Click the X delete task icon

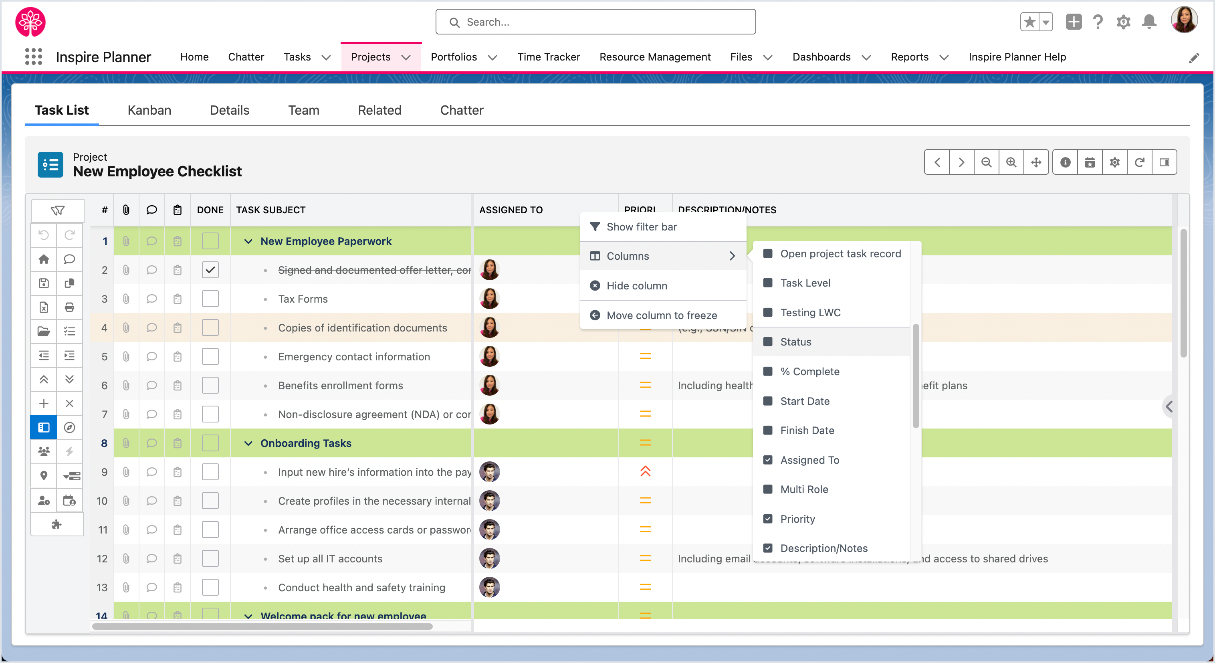pos(69,404)
